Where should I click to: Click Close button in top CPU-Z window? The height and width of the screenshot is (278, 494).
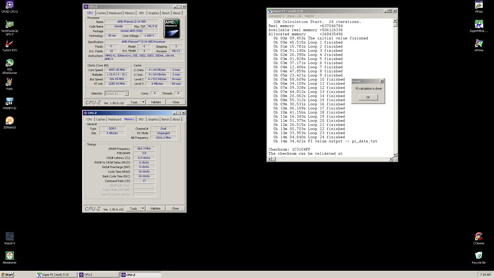(176, 102)
